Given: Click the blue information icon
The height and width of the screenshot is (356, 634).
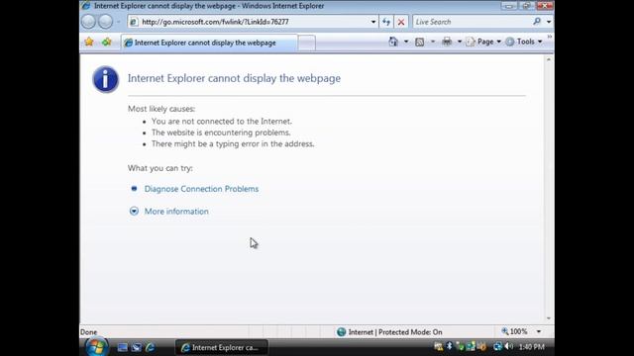Looking at the screenshot, I should click(106, 79).
